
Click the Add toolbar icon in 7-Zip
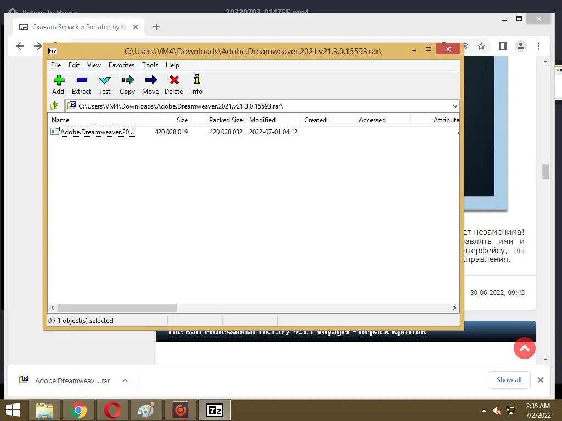pyautogui.click(x=58, y=80)
